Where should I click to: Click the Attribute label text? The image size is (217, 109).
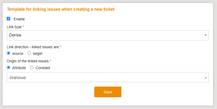(19, 68)
